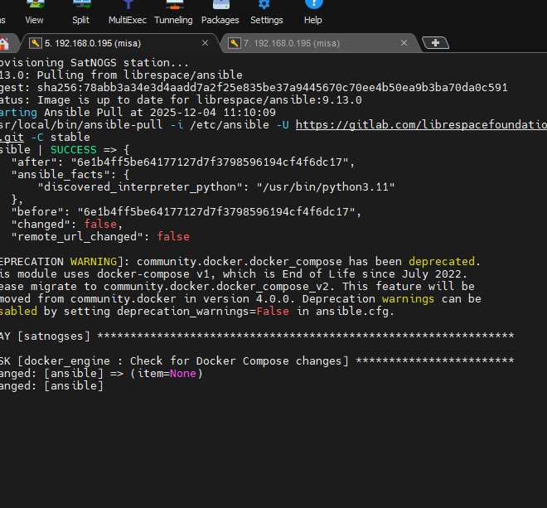
Task: Switch to the Home tab
Action: coord(4,43)
